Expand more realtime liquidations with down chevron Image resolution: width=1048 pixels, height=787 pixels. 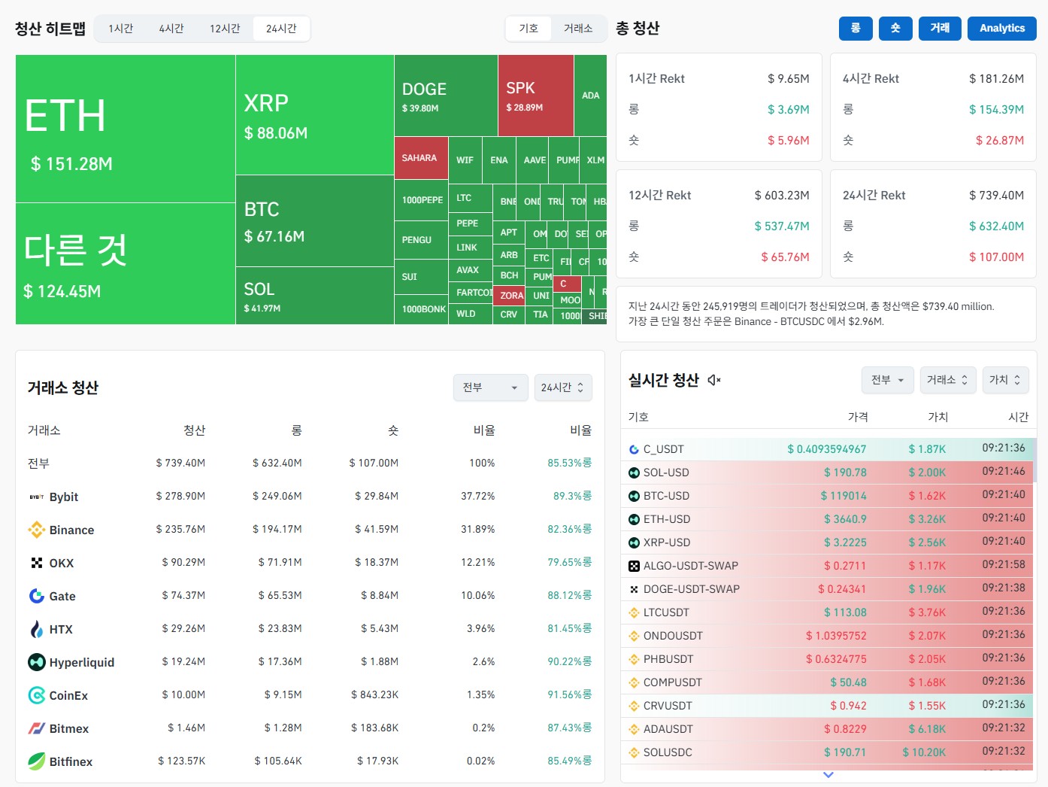pyautogui.click(x=828, y=775)
